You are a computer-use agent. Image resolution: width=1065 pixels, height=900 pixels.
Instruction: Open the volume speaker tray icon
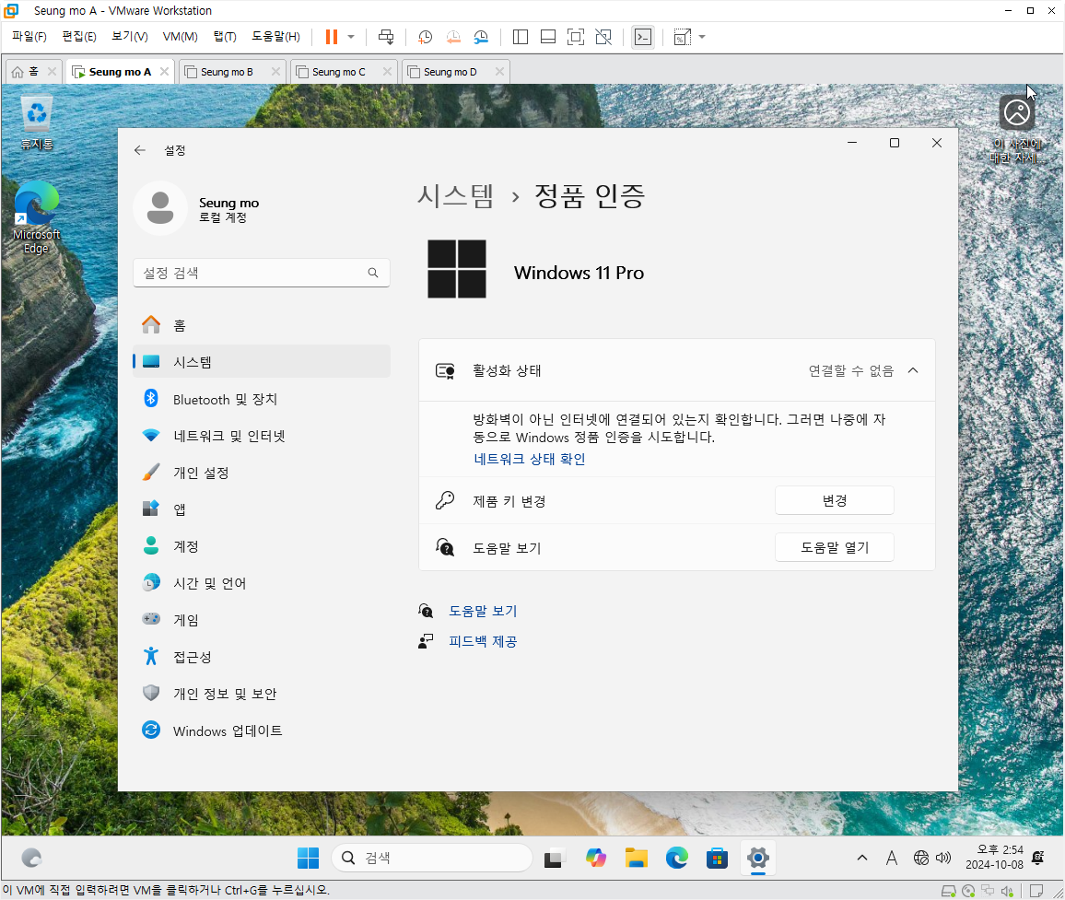(943, 858)
